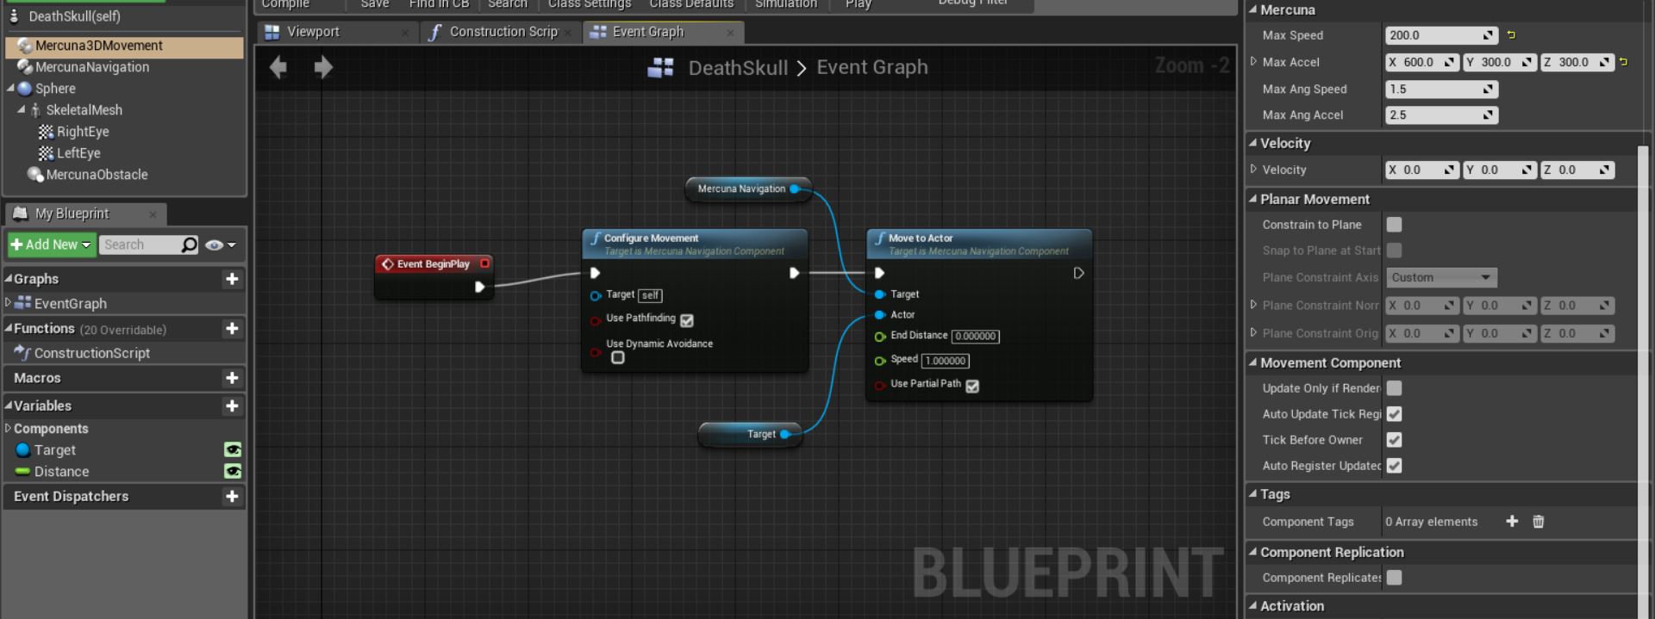Click the My Blueprint search field
This screenshot has width=1655, height=619.
click(141, 245)
